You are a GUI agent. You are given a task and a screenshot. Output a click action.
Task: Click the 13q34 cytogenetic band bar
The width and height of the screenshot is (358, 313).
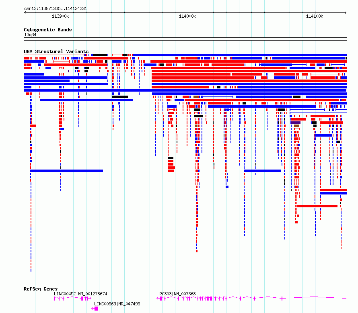185,39
